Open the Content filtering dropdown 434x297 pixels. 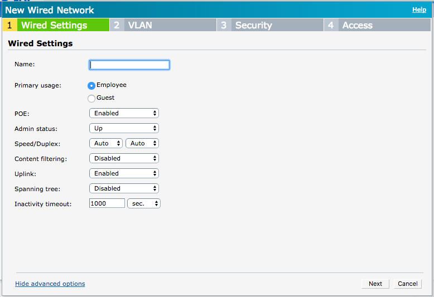point(124,158)
